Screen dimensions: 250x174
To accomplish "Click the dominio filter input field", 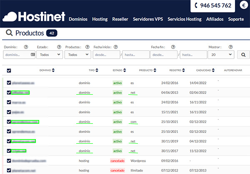I will point(19,55).
